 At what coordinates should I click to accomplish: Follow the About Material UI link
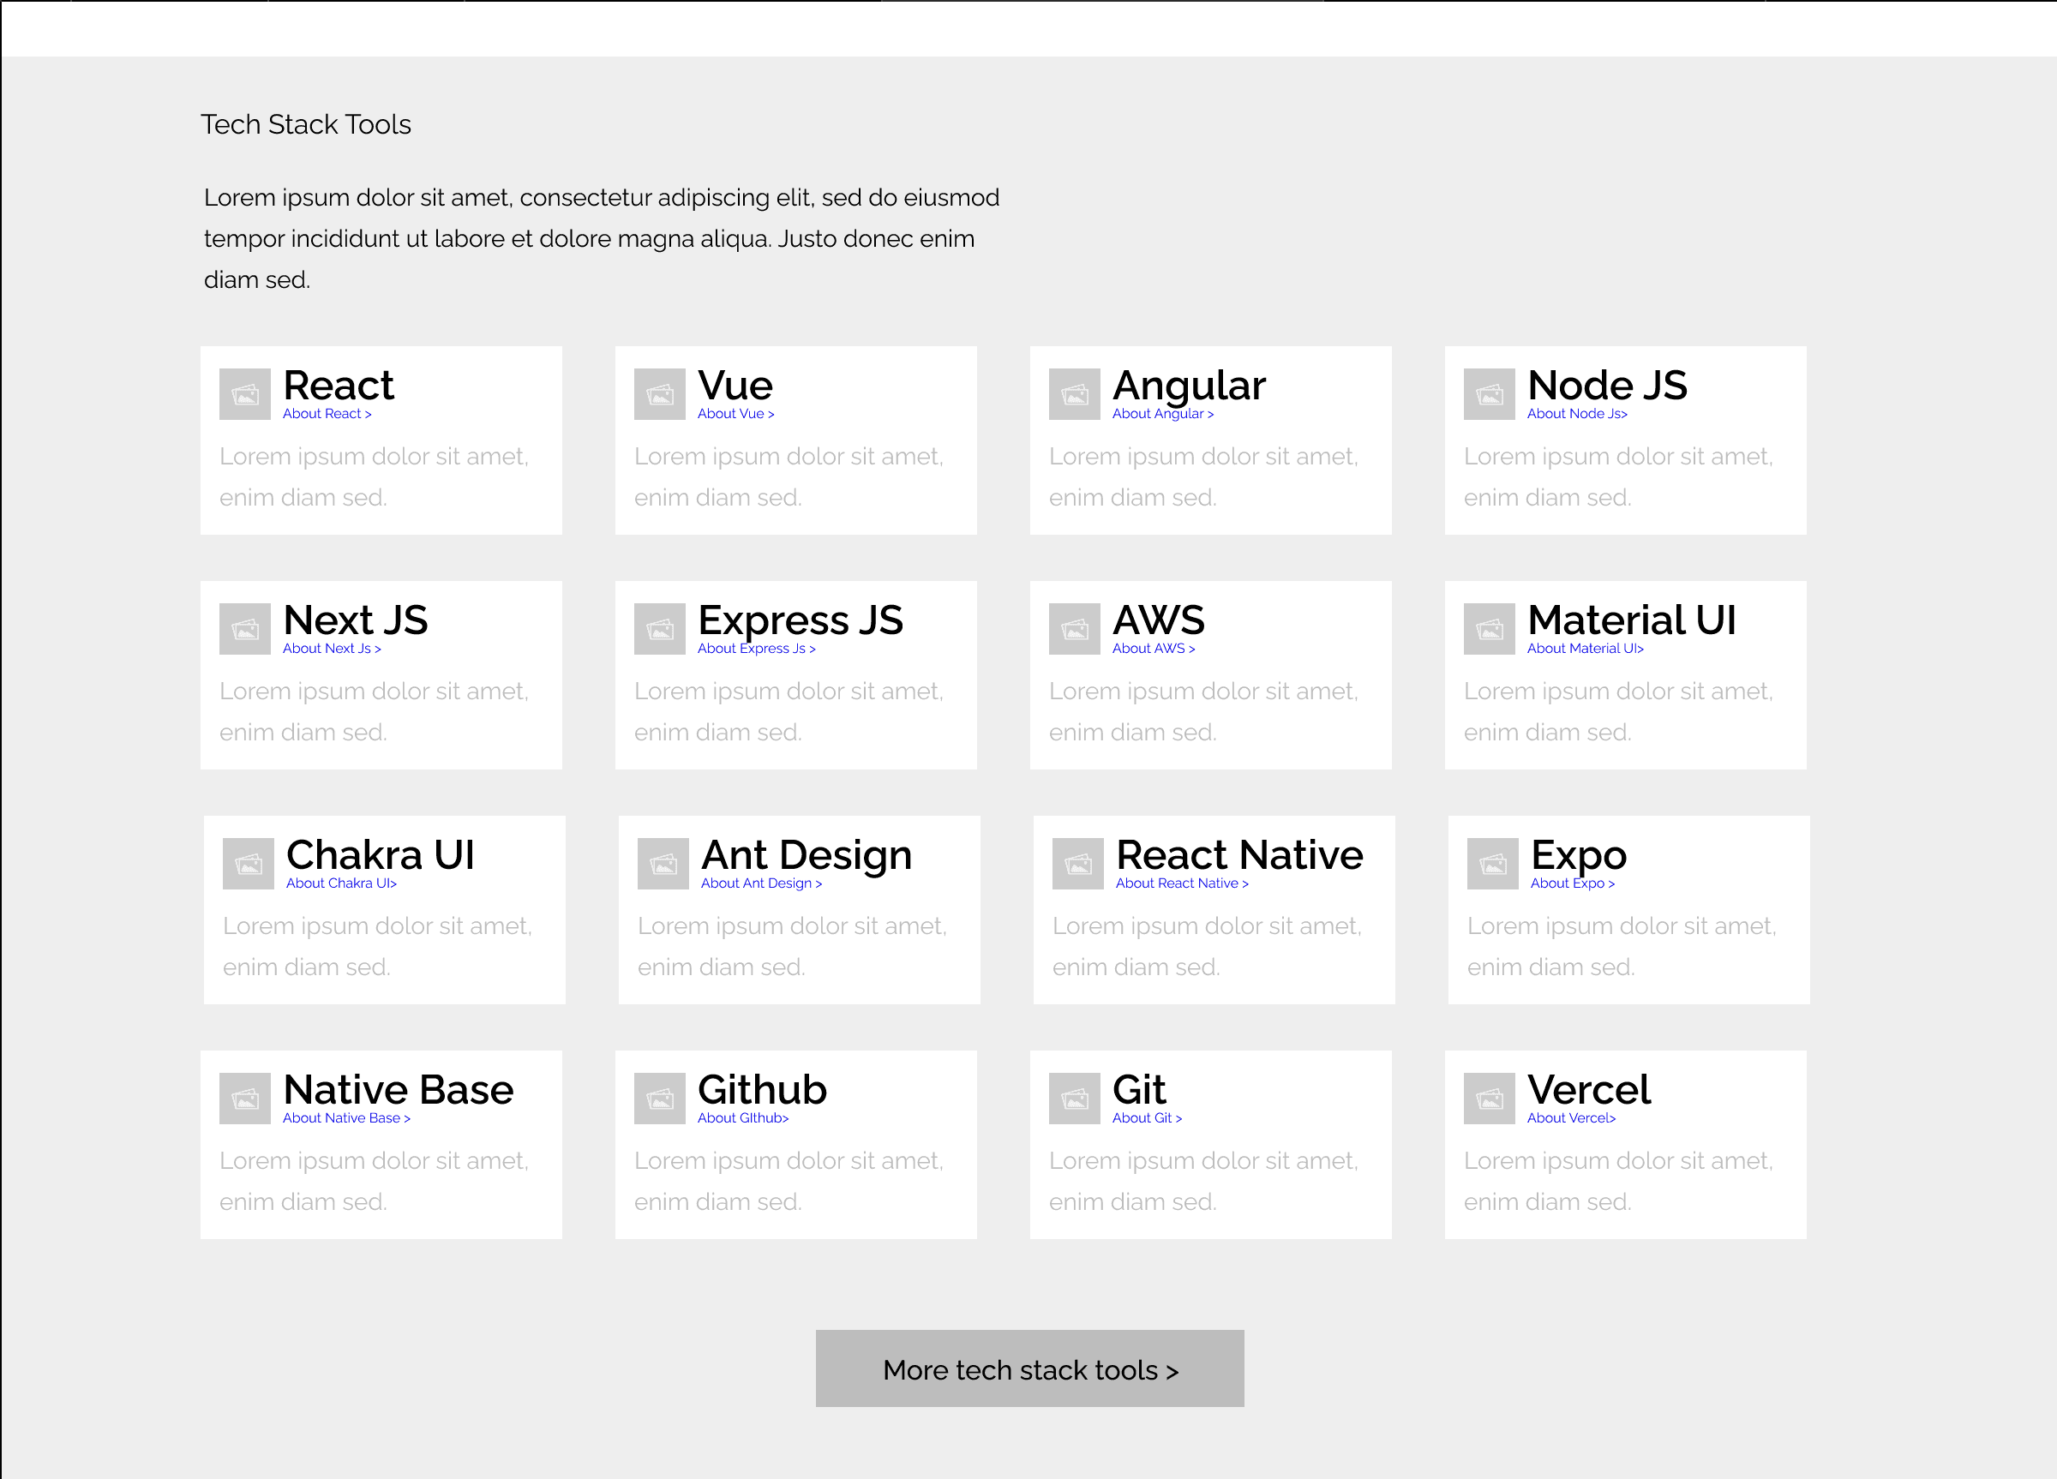click(1585, 649)
